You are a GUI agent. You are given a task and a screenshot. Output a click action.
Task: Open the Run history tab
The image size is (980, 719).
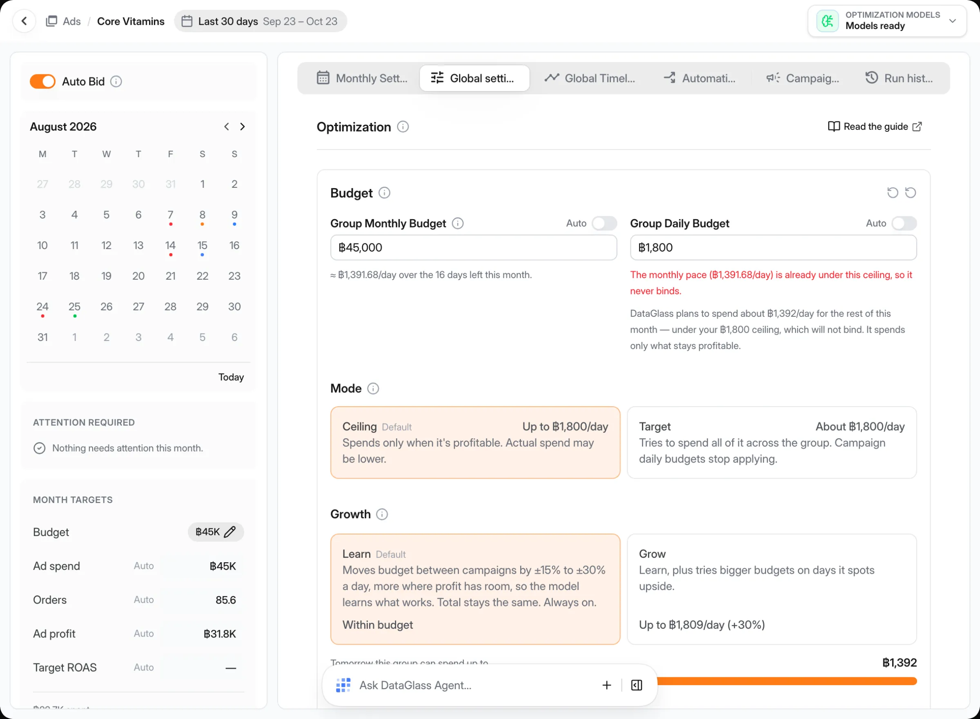coord(899,78)
